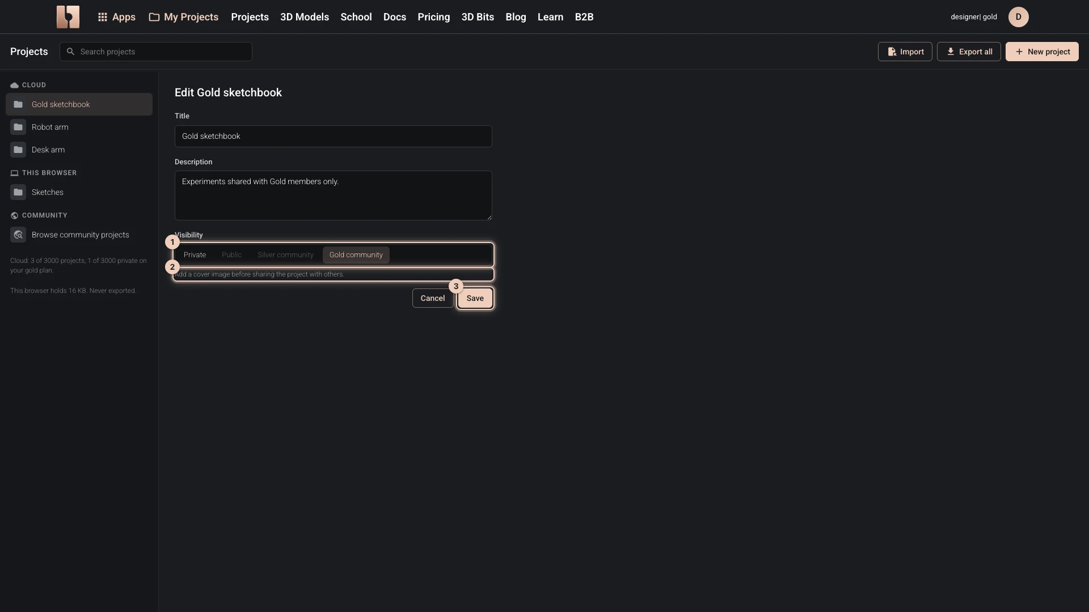Viewport: 1089px width, 612px height.
Task: Click the Browse community projects icon
Action: coord(18,235)
